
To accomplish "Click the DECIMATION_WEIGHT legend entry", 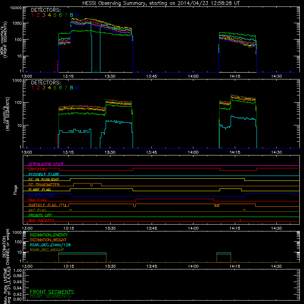I will (48, 240).
